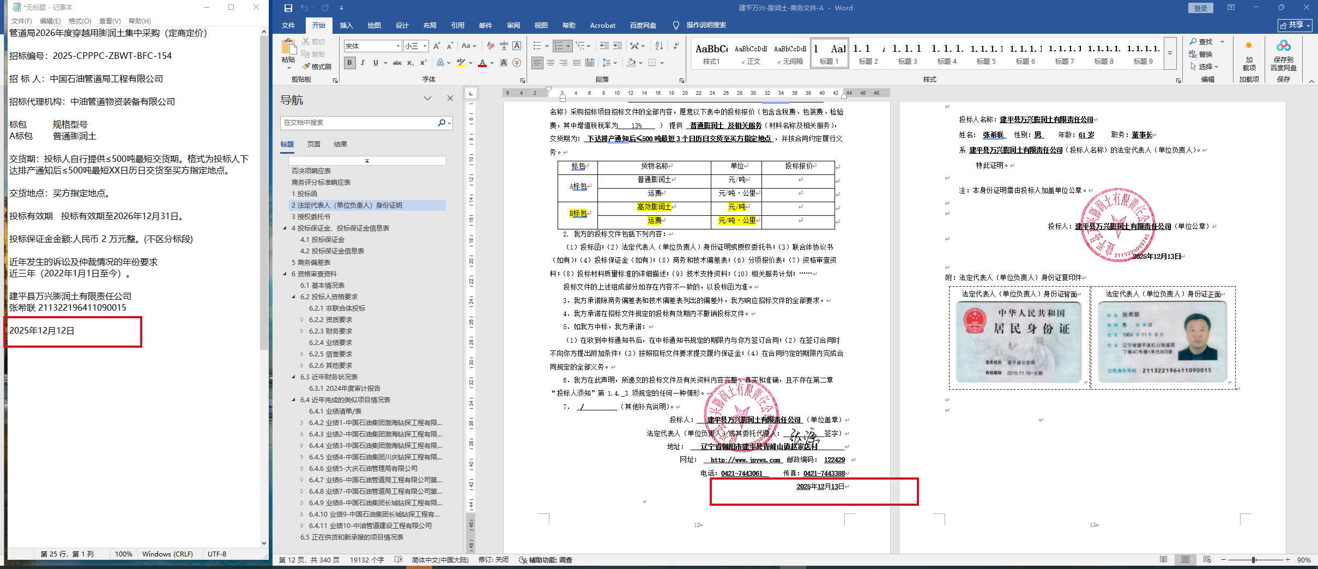
Task: Apply superscript formatting
Action: click(x=424, y=63)
